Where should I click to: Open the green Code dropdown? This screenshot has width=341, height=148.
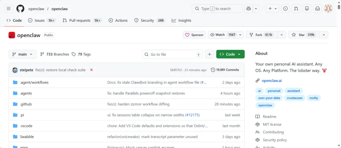click(x=230, y=54)
